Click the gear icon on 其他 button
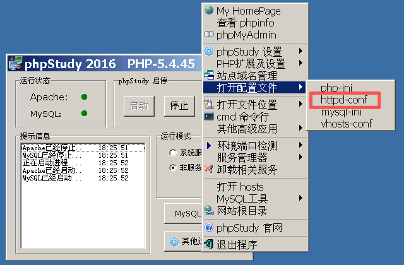The height and width of the screenshot is (265, 404). pyautogui.click(x=174, y=242)
